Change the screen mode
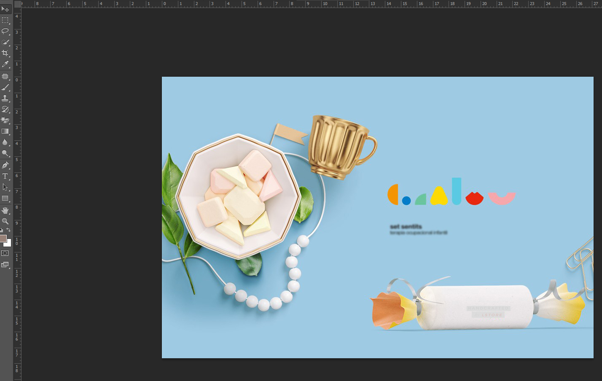 pos(5,265)
